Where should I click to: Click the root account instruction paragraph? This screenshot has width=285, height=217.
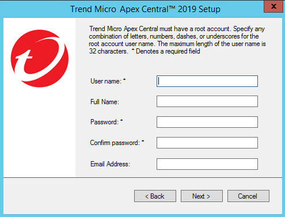pyautogui.click(x=177, y=40)
